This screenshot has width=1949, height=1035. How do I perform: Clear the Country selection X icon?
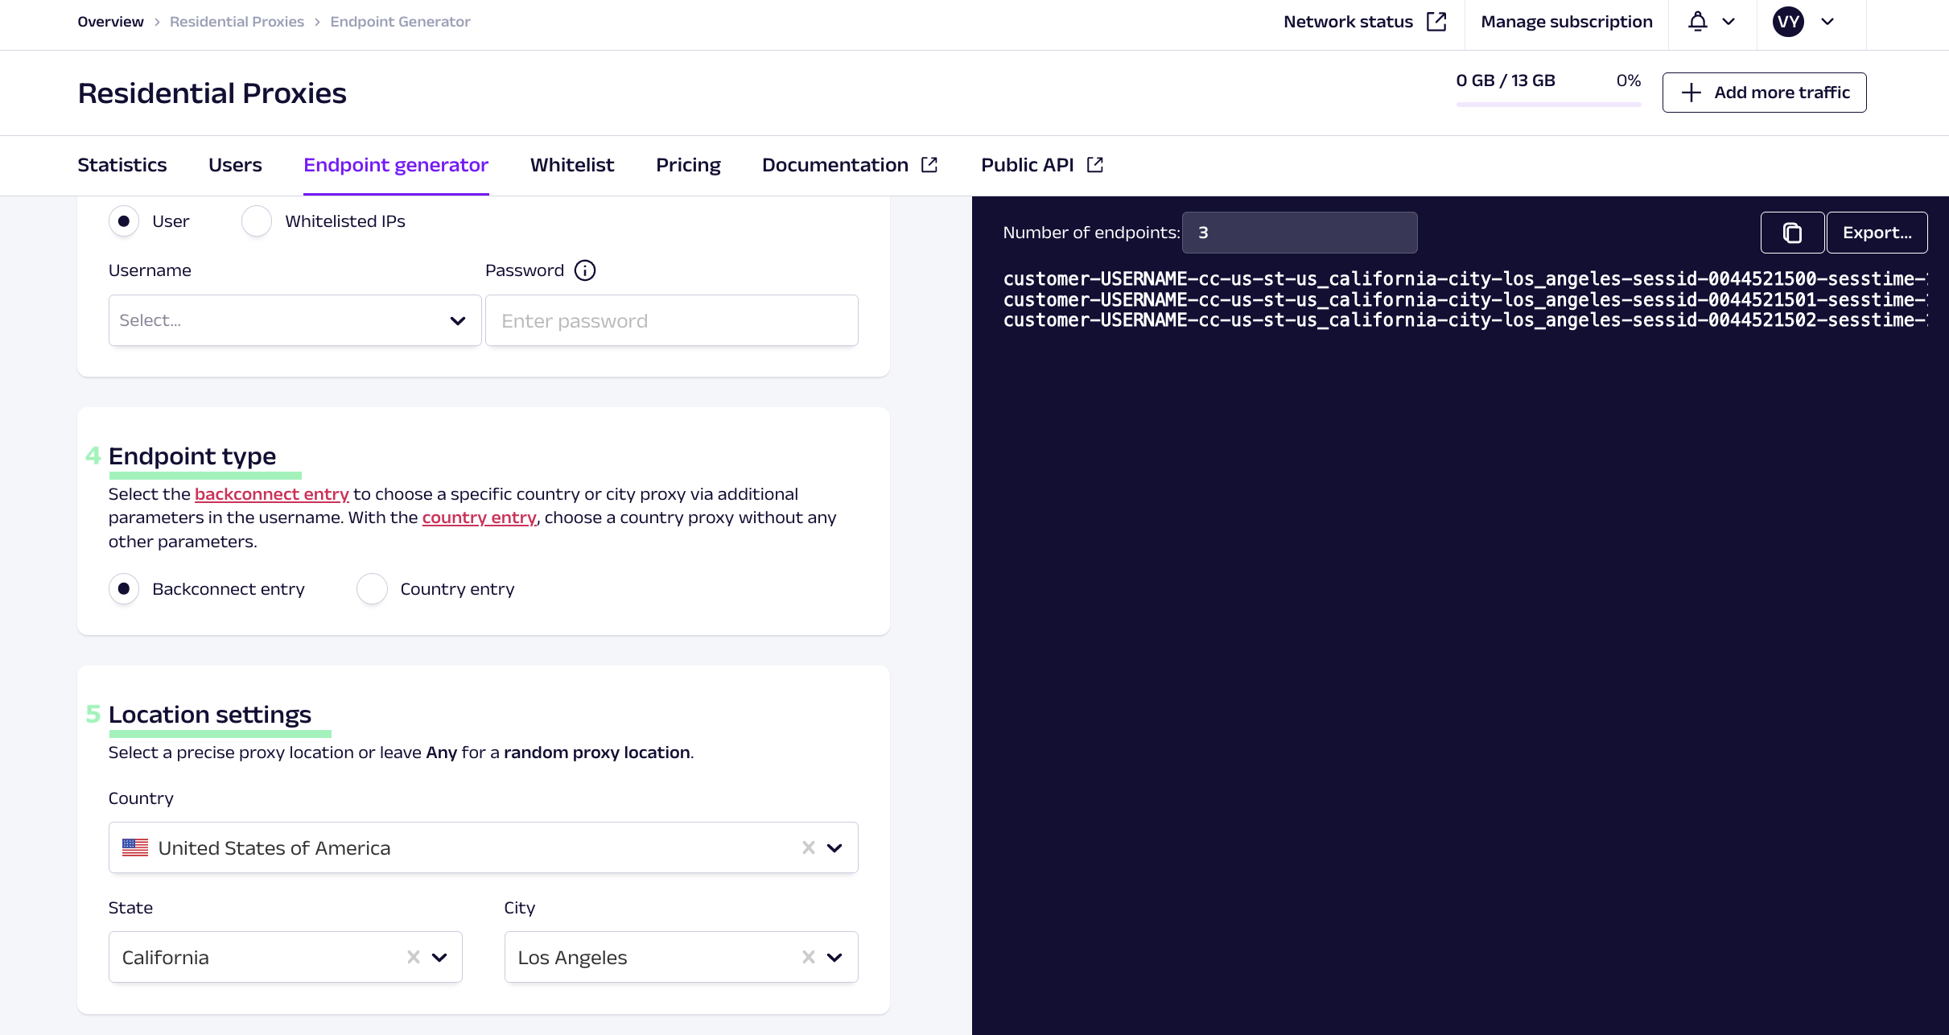click(x=808, y=847)
